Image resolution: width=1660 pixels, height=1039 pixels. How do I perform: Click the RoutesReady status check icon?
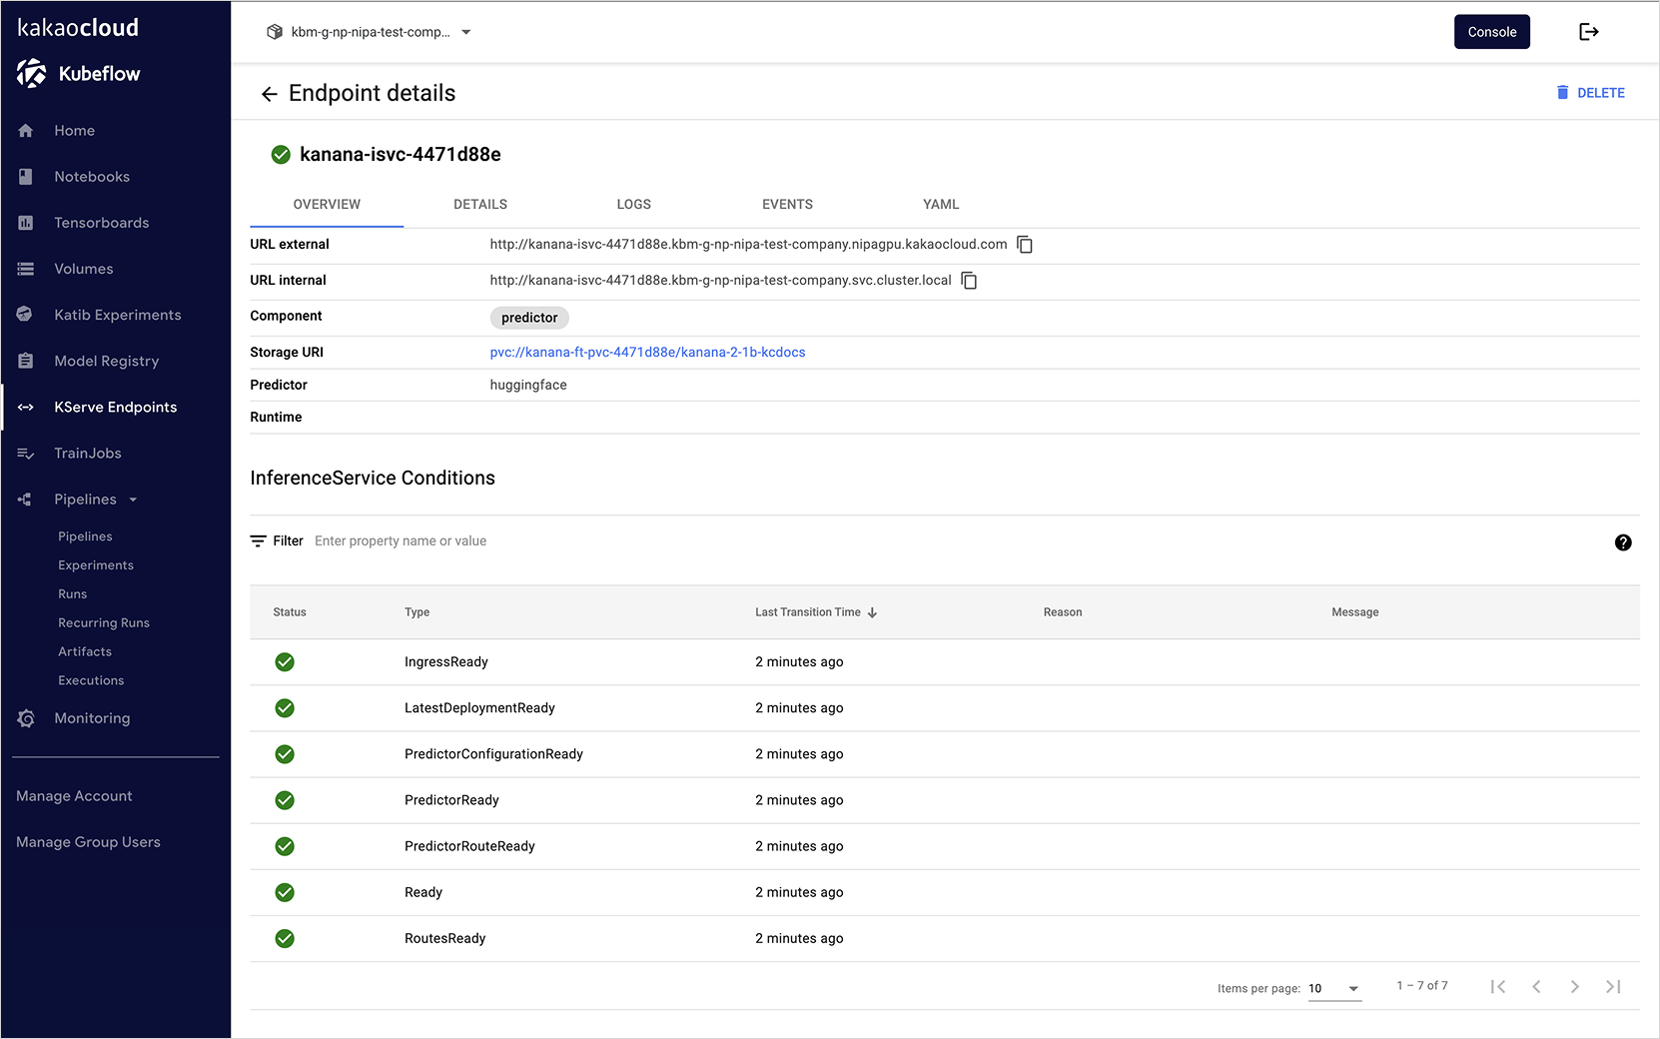tap(285, 938)
